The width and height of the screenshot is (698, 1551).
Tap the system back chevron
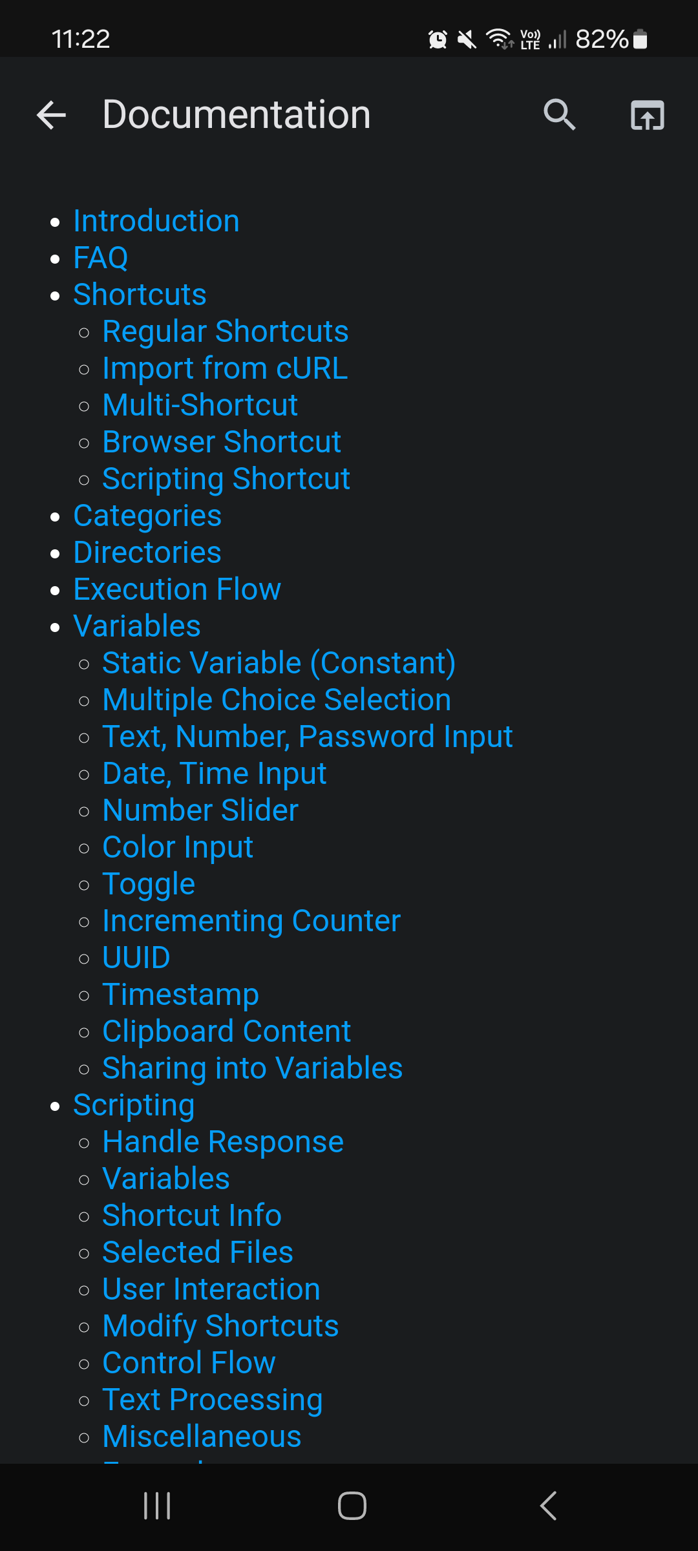[548, 1506]
